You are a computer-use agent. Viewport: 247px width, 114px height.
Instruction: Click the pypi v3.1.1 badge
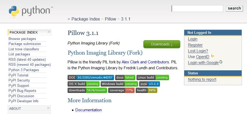(x=150, y=84)
